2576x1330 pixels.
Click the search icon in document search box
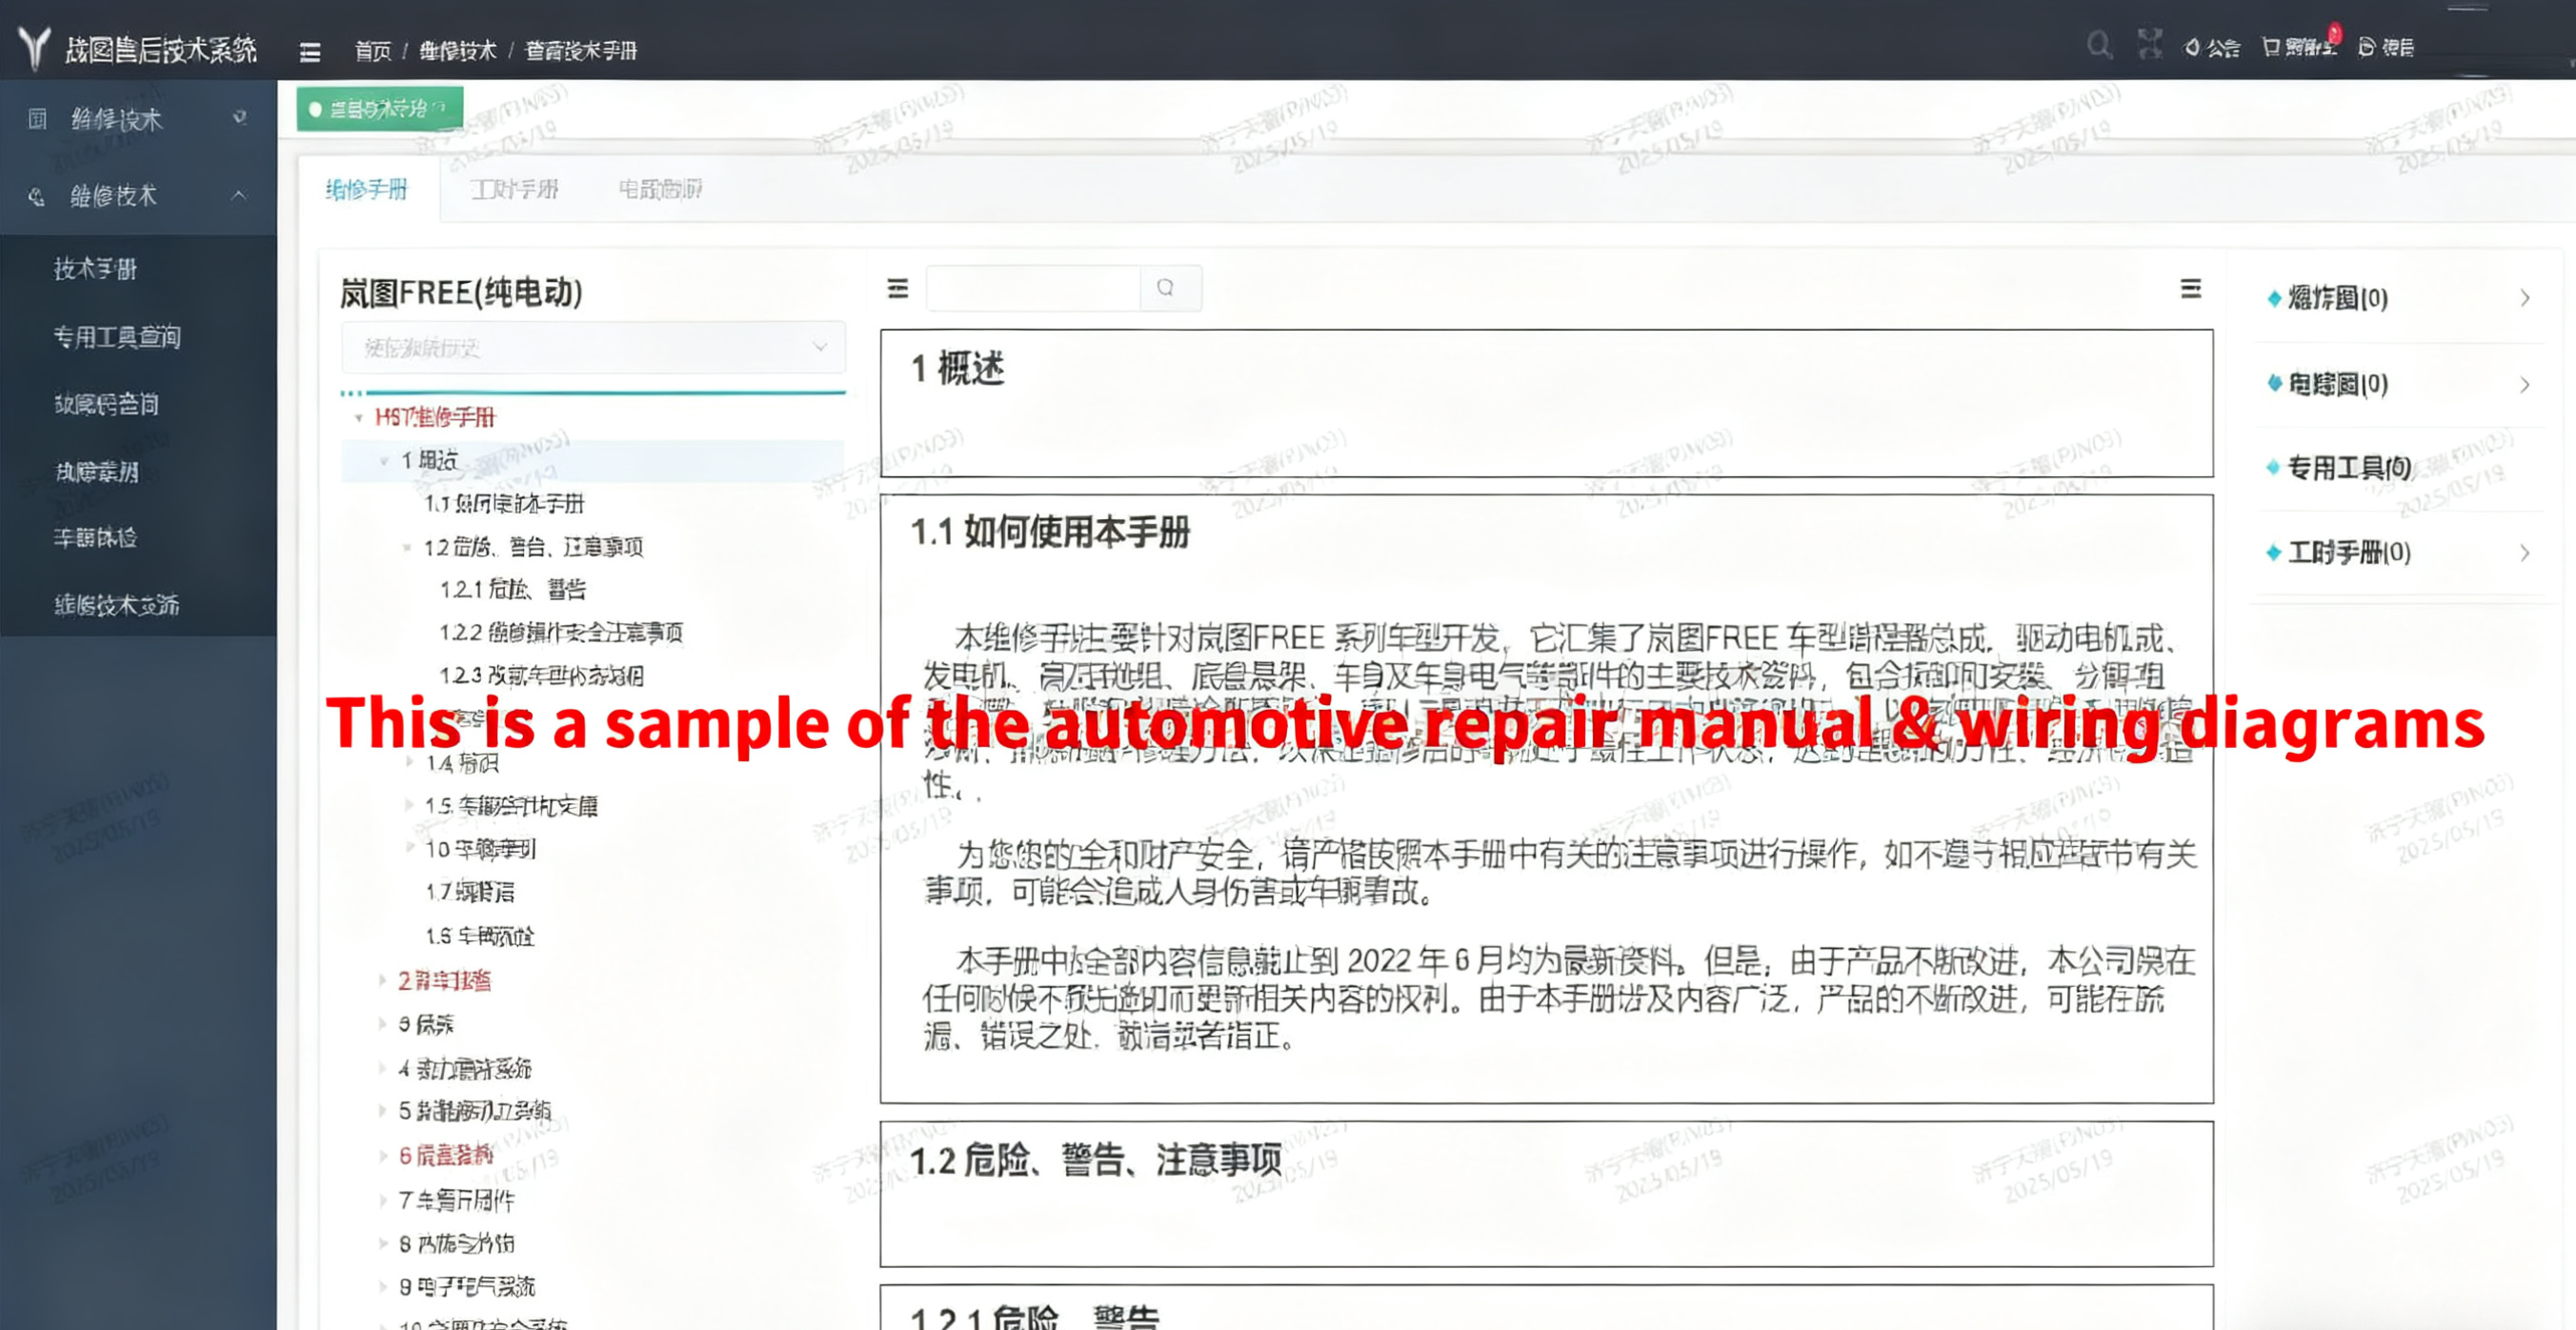click(1166, 288)
